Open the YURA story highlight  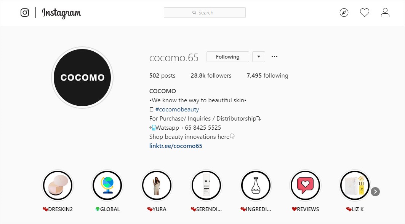[157, 185]
